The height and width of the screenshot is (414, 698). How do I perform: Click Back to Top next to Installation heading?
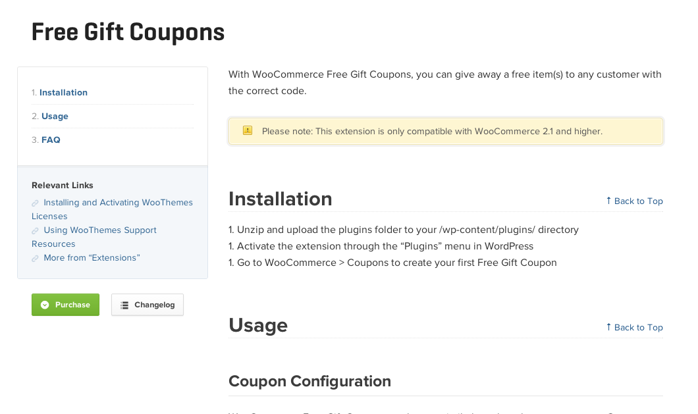[x=638, y=201]
